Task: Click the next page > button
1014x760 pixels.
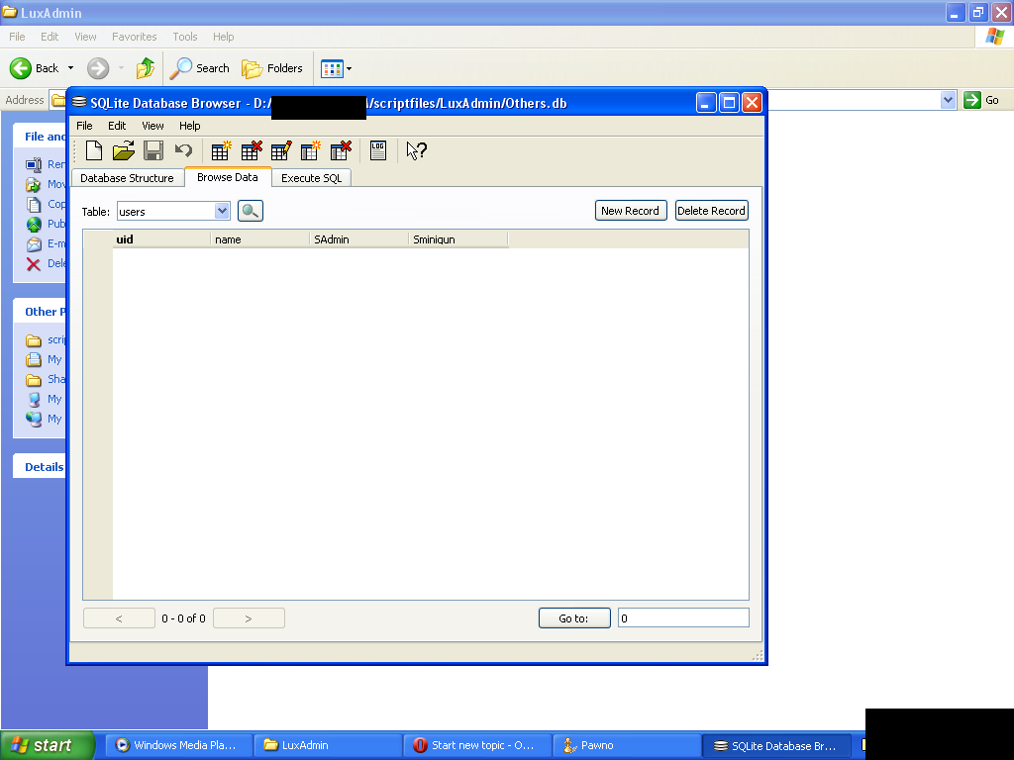Action: [x=249, y=617]
